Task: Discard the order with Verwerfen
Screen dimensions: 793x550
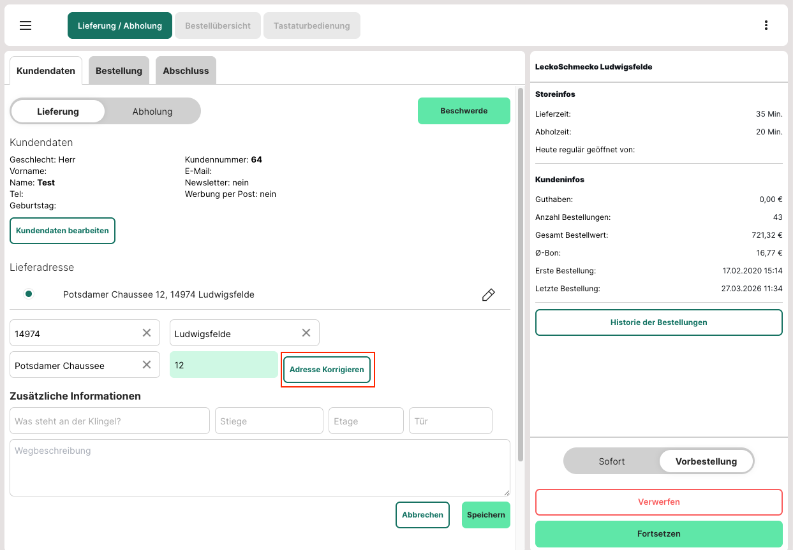Action: [x=658, y=502]
